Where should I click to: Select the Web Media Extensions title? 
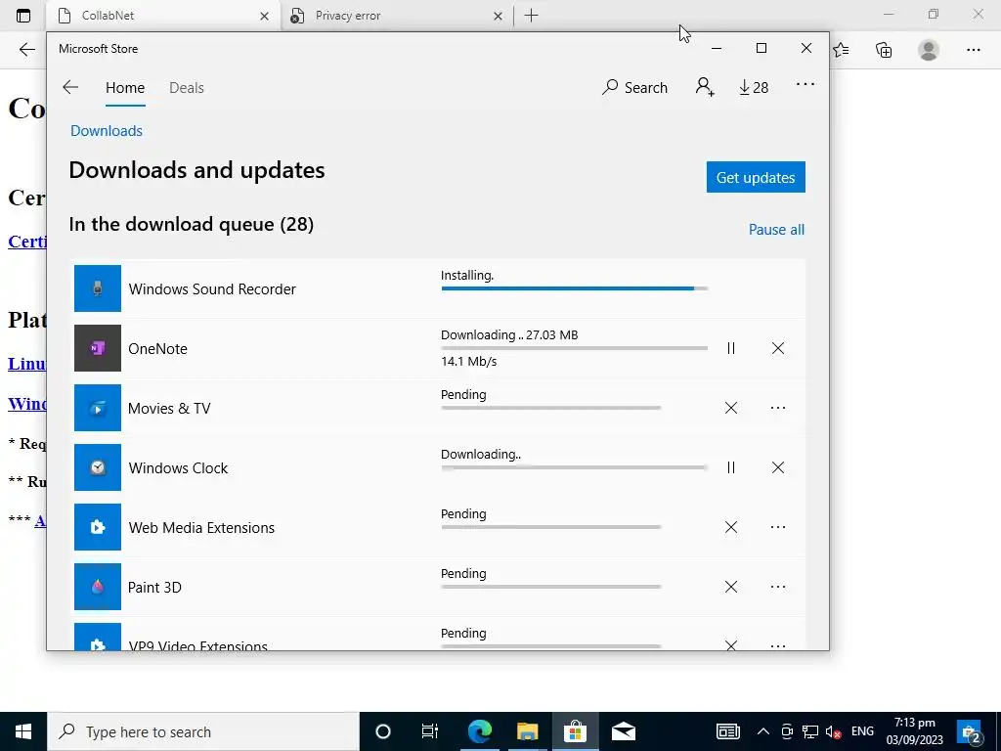pos(201,527)
